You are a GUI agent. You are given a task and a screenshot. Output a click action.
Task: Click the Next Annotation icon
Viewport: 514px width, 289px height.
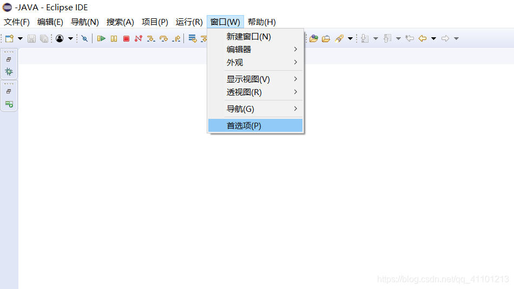[x=365, y=38]
